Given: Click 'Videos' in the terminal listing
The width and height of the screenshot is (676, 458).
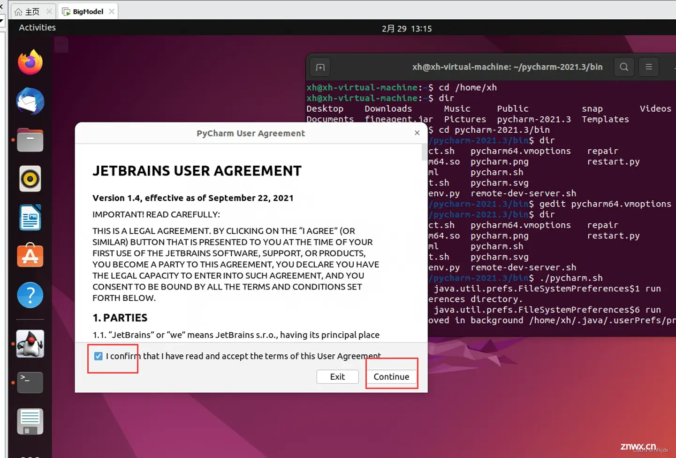Looking at the screenshot, I should click(x=655, y=108).
